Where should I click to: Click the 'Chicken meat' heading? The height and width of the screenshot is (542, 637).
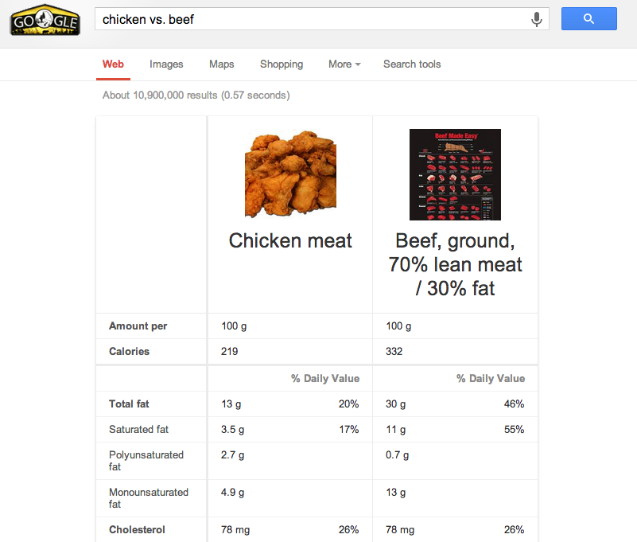[x=290, y=240]
